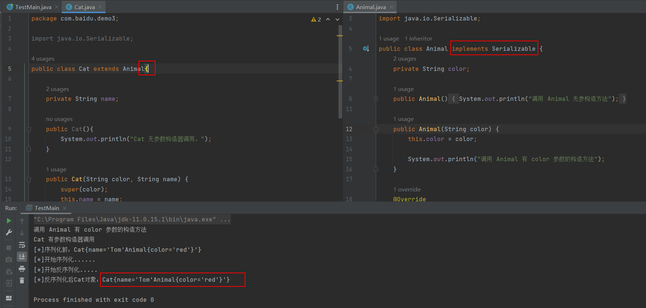Click the '4 usages' hint above Cat class
The image size is (646, 308).
43,58
